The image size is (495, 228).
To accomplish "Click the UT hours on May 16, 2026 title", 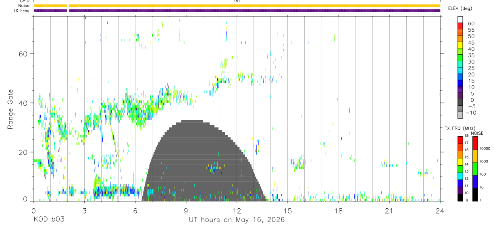I will (x=237, y=220).
